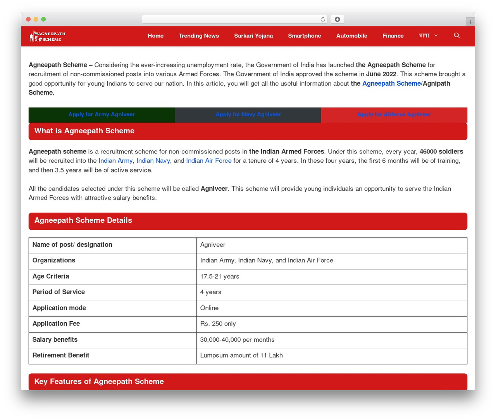Click the 'Organizations' row label
Image resolution: width=496 pixels, height=420 pixels.
coord(113,261)
